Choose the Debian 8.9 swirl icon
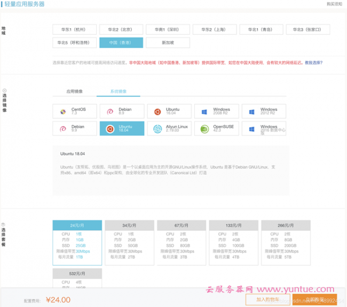The image size is (347, 307). pos(110,111)
